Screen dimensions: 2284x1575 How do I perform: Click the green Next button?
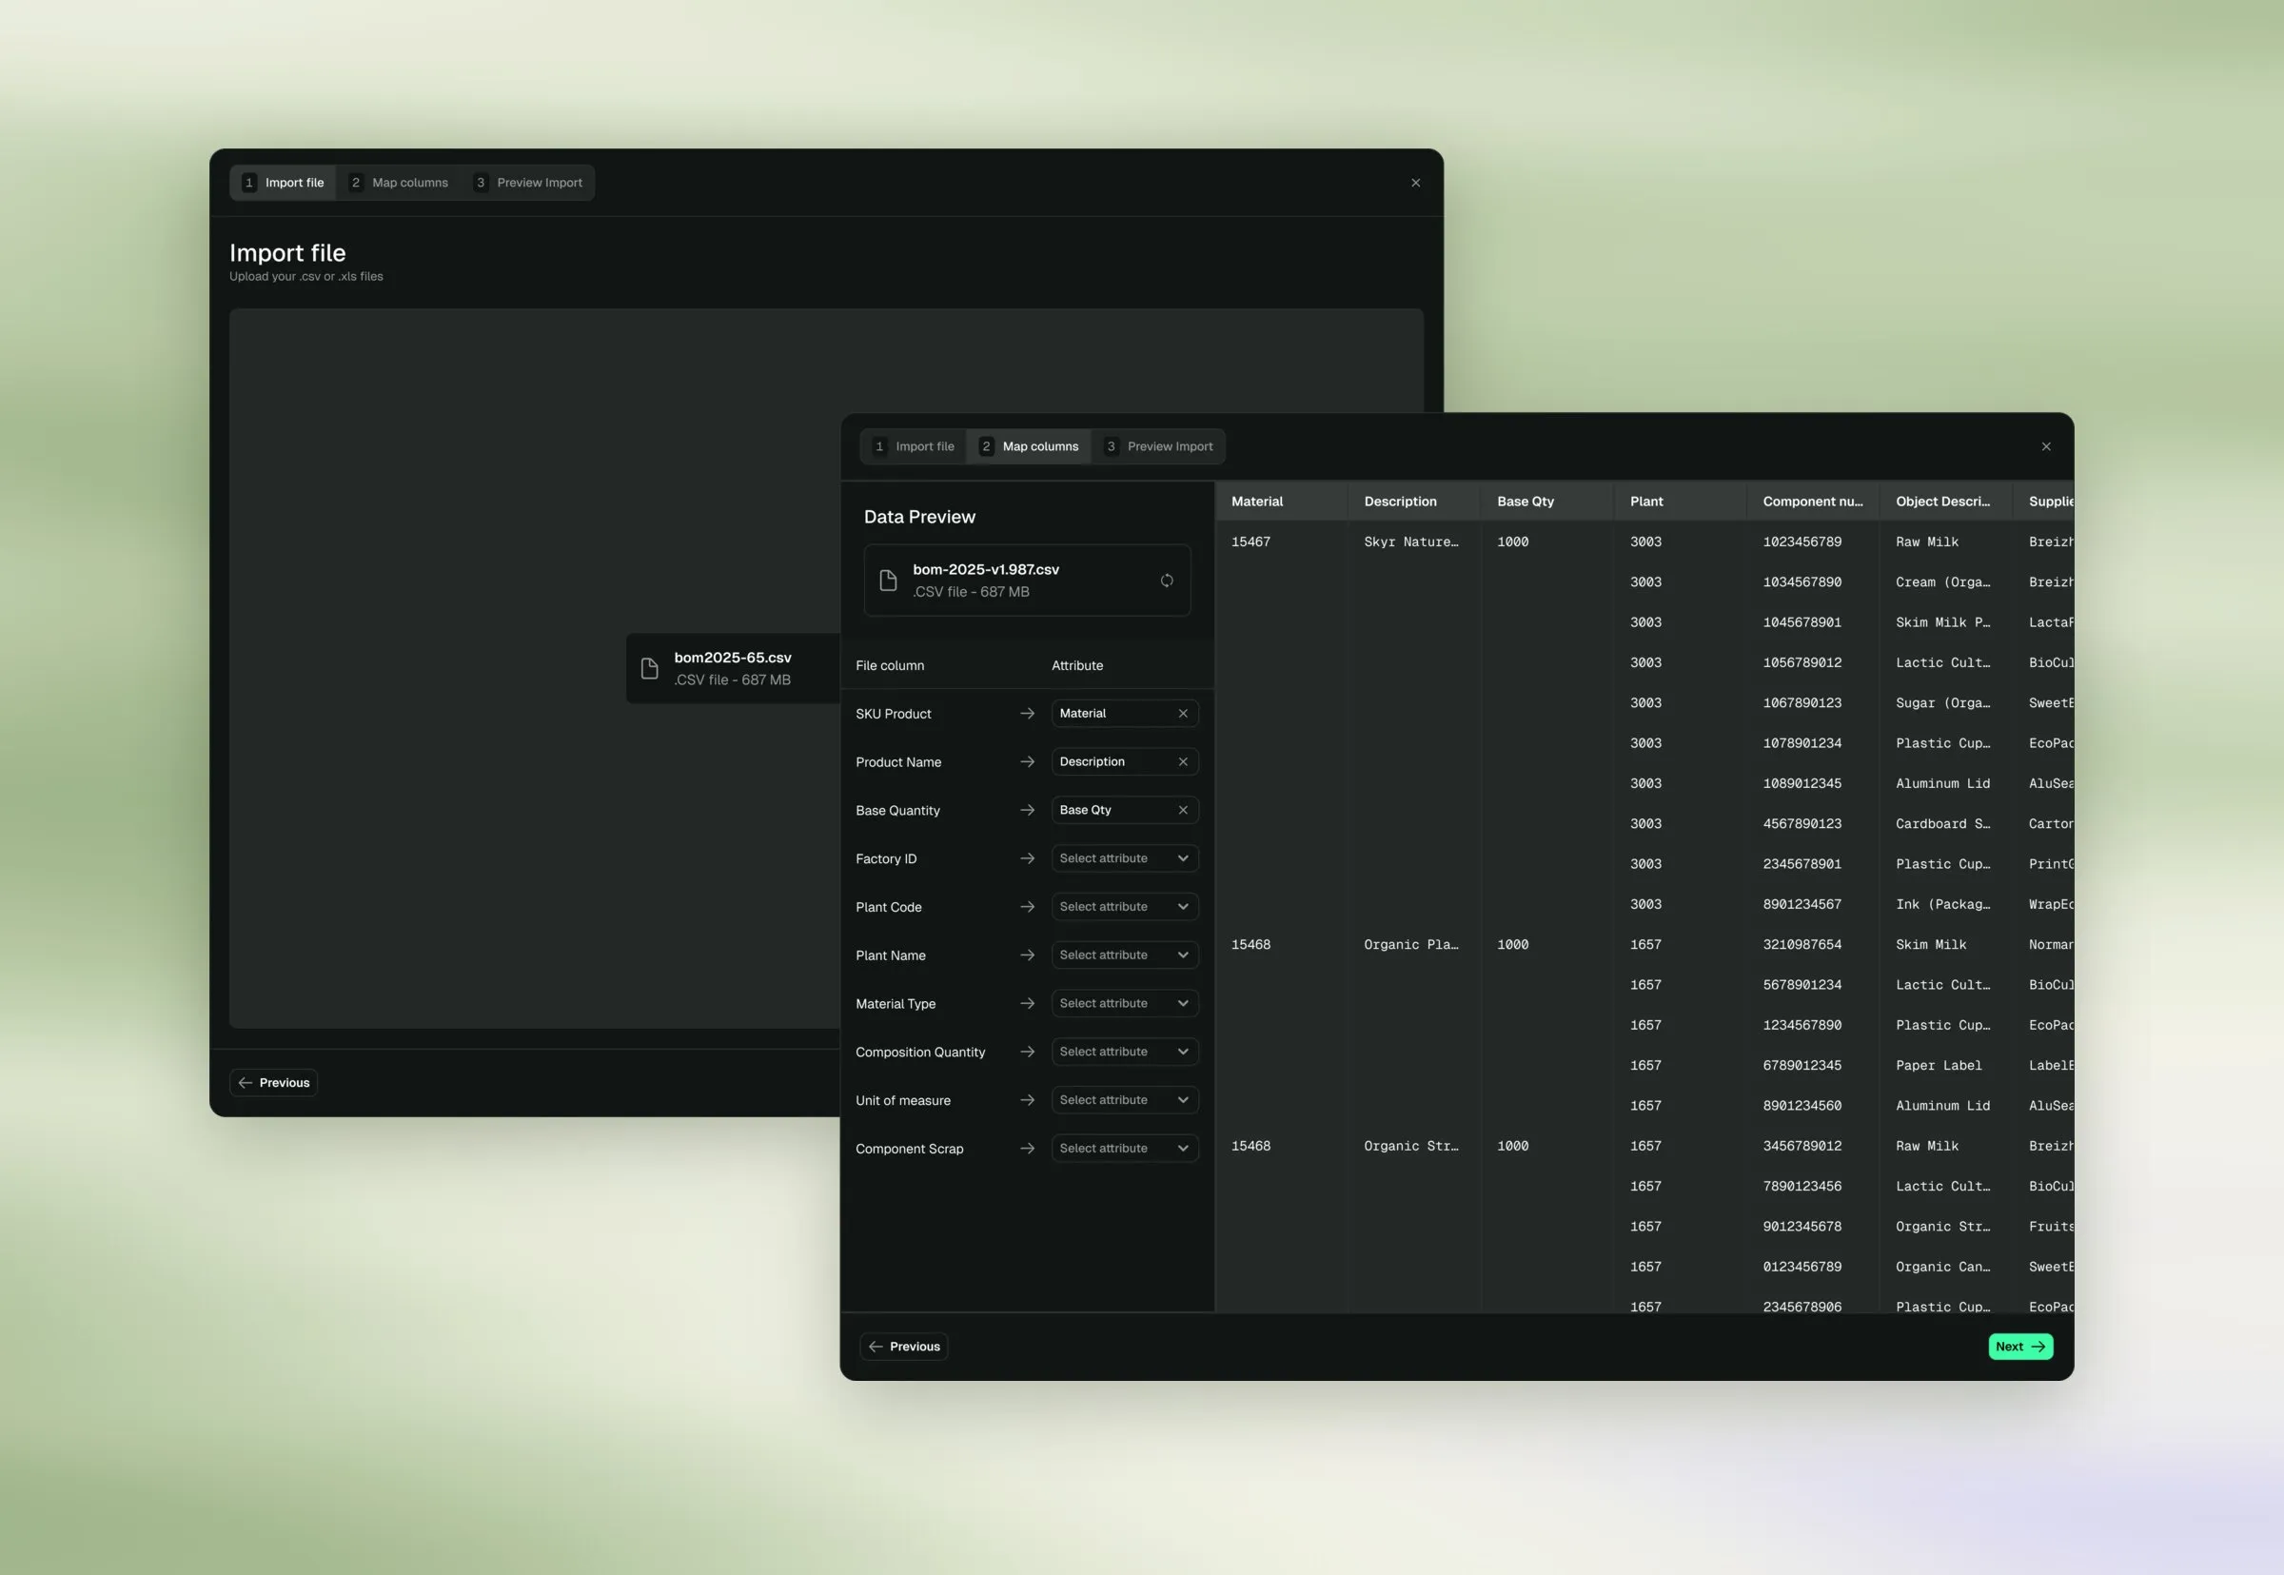tap(2020, 1347)
